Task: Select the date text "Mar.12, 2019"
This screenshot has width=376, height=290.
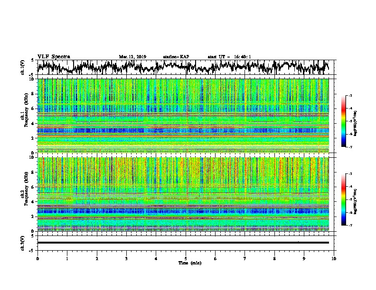Action: (x=132, y=57)
